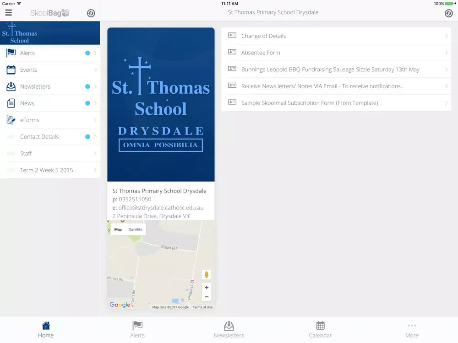458x343 pixels.
Task: Open Change of Details via its chevron
Action: [x=446, y=36]
